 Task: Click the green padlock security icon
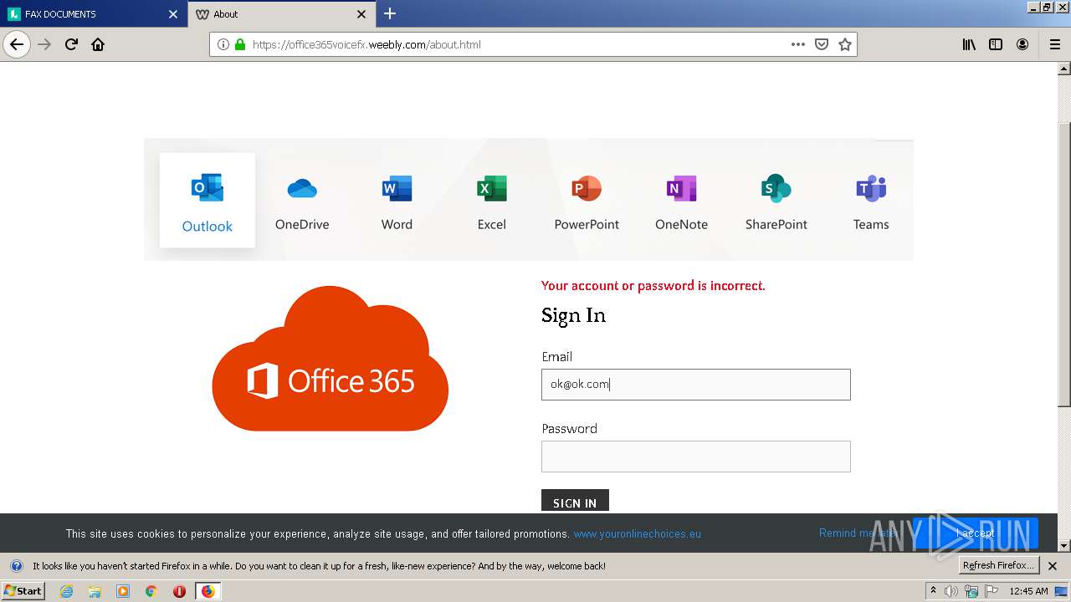pyautogui.click(x=240, y=44)
